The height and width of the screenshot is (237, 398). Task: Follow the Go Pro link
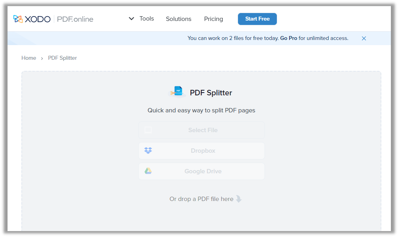point(289,38)
